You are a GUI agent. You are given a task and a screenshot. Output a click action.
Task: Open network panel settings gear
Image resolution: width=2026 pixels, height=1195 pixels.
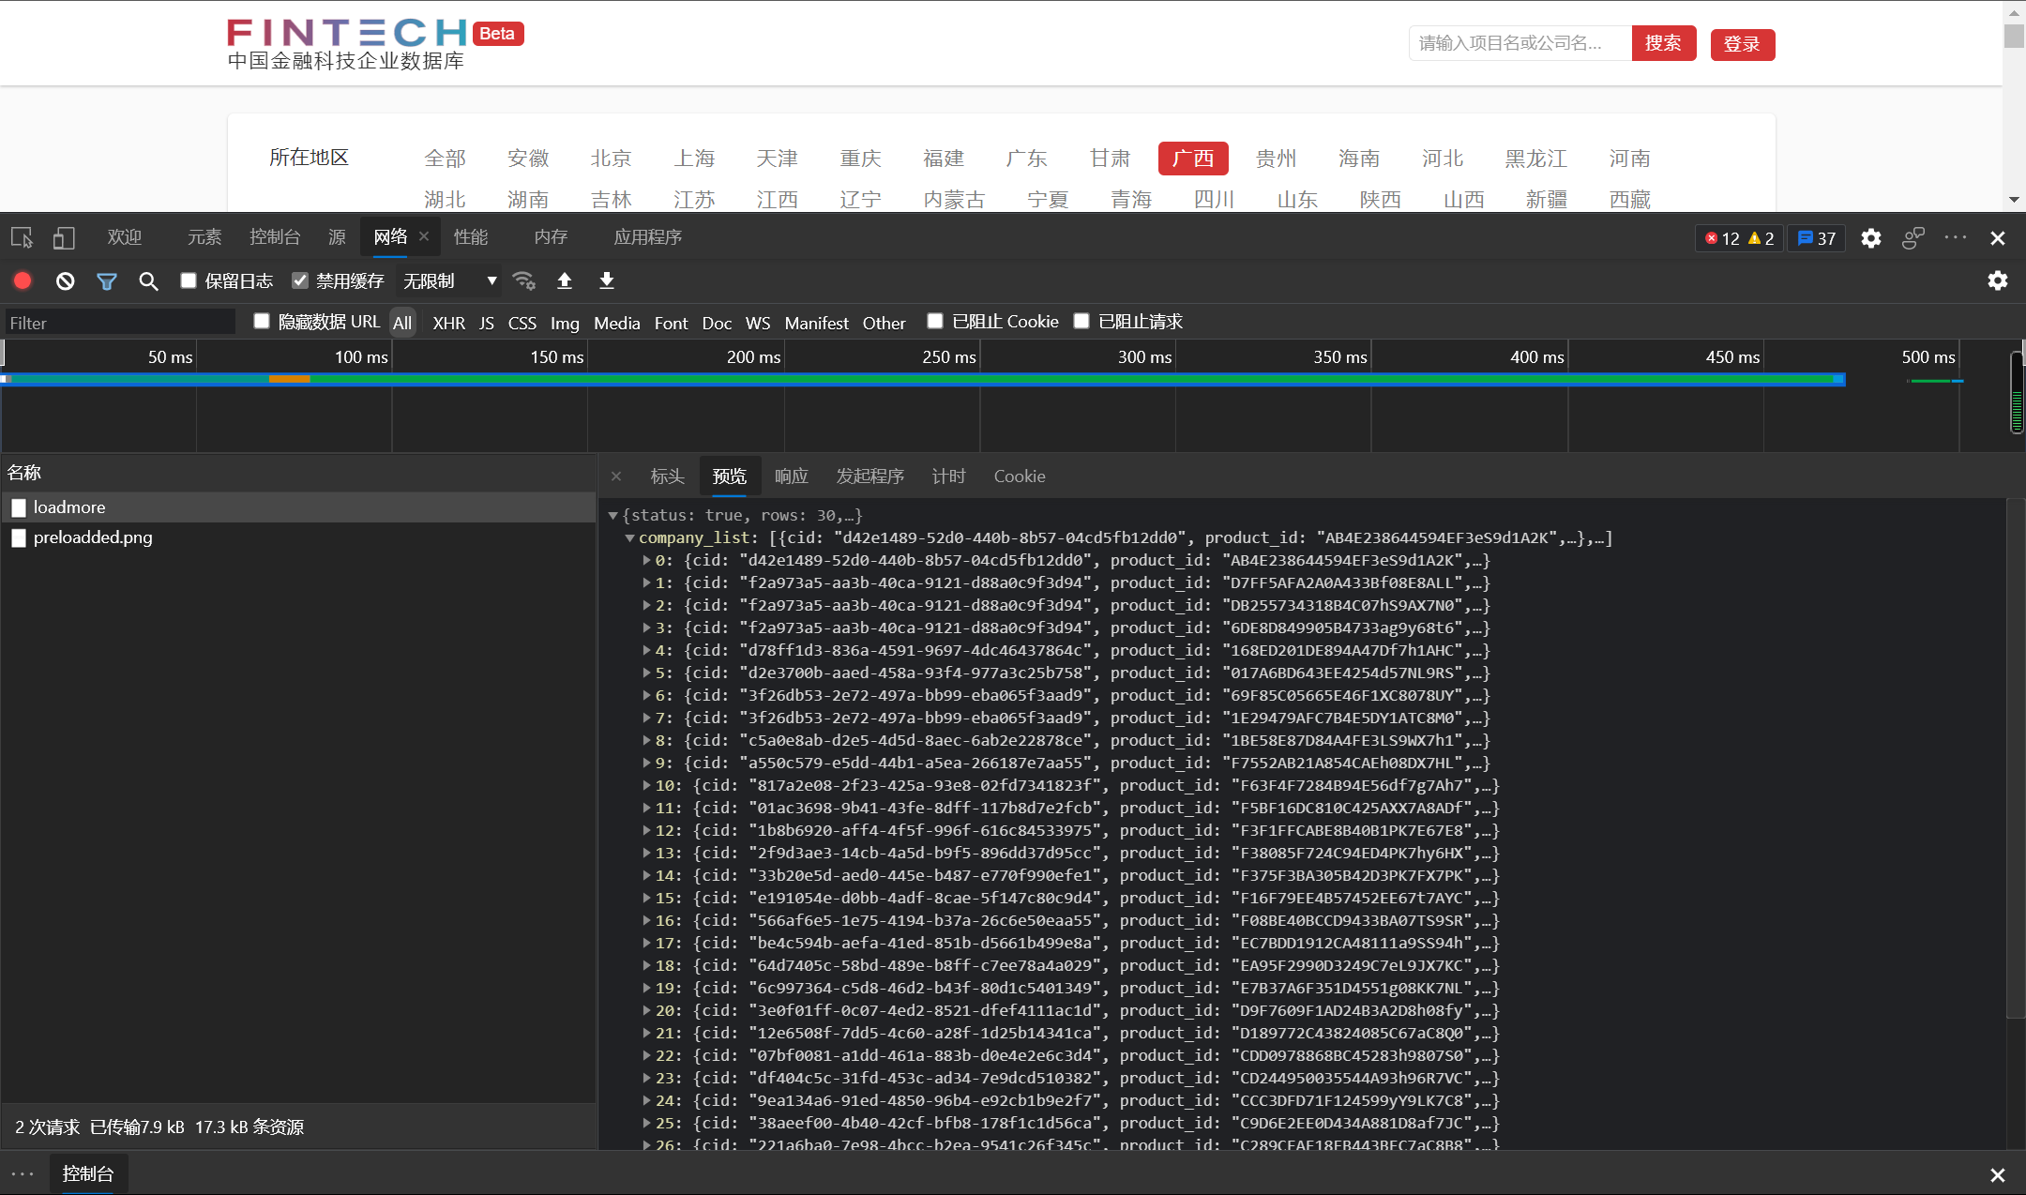pyautogui.click(x=1998, y=280)
